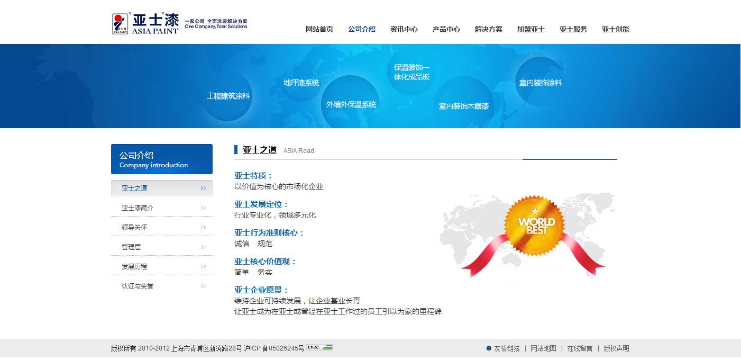Viewport: 741px width, 360px height.
Task: Expand the 亚士漆简介 sidebar arrow
Action: (203, 208)
